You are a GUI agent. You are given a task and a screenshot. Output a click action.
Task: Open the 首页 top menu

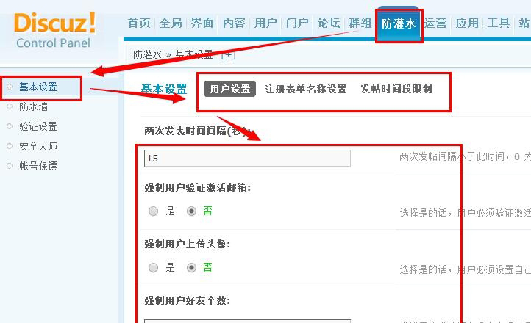[x=139, y=23]
